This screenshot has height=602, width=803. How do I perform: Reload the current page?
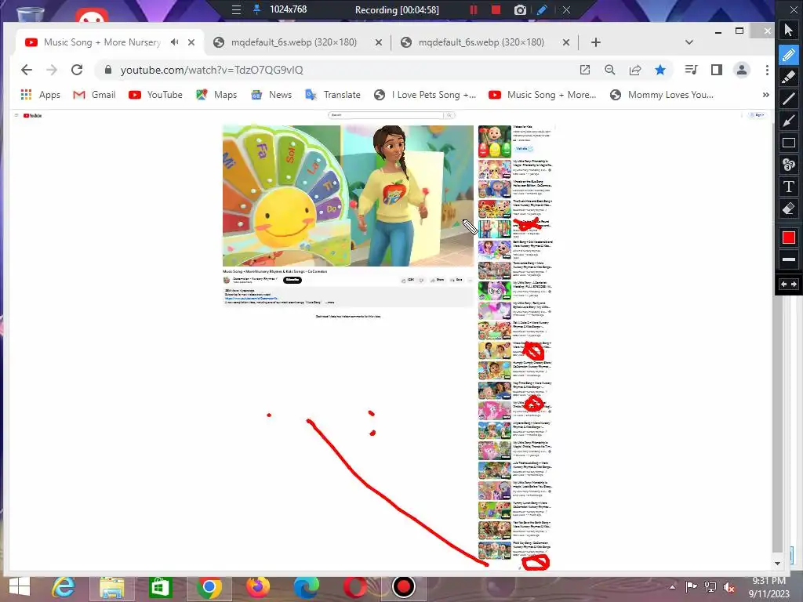pos(77,70)
